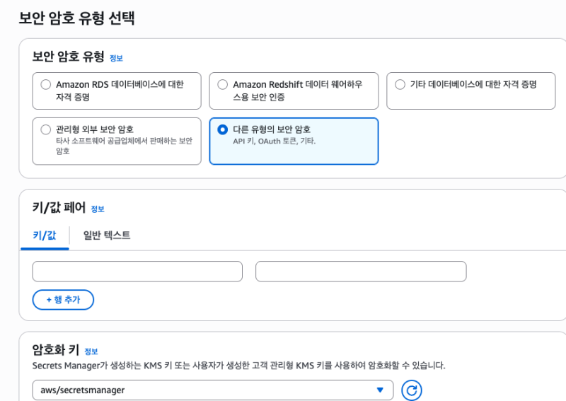
Task: Select 다른 유형의 보안 암호 radio button
Action: [x=223, y=129]
